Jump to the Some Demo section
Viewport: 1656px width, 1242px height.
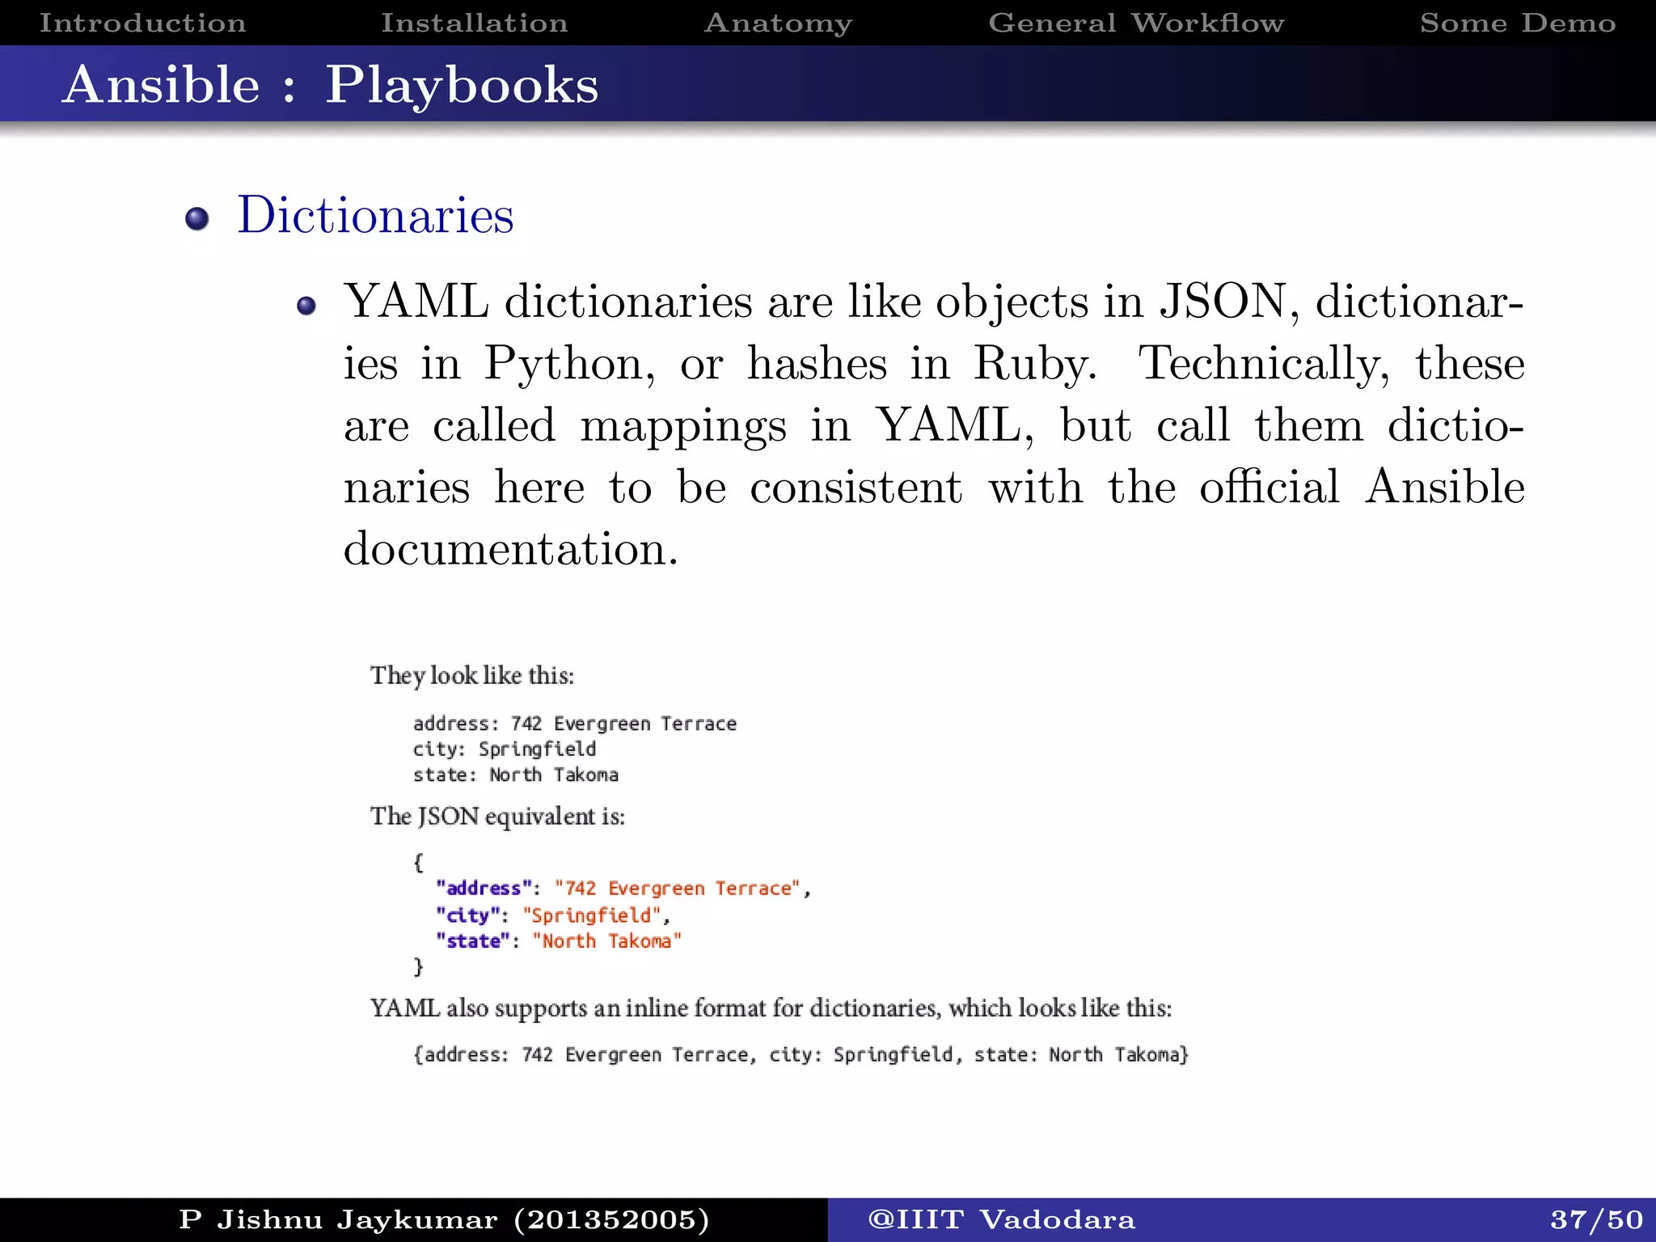click(1519, 23)
